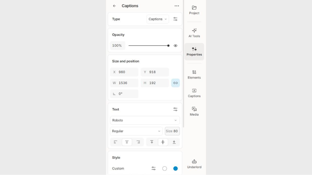The height and width of the screenshot is (175, 312).
Task: Open the three-dot more options menu
Action: pos(177,6)
